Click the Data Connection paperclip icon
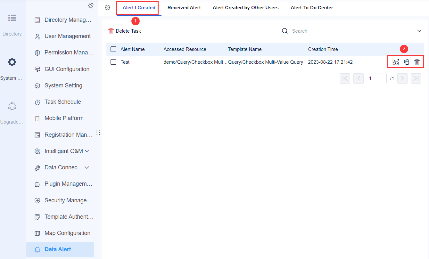The height and width of the screenshot is (259, 429). tap(37, 168)
